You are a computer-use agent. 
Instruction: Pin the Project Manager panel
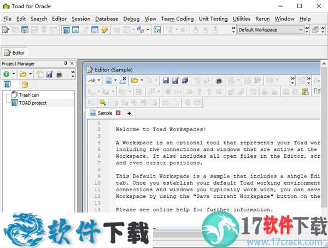tap(66, 63)
